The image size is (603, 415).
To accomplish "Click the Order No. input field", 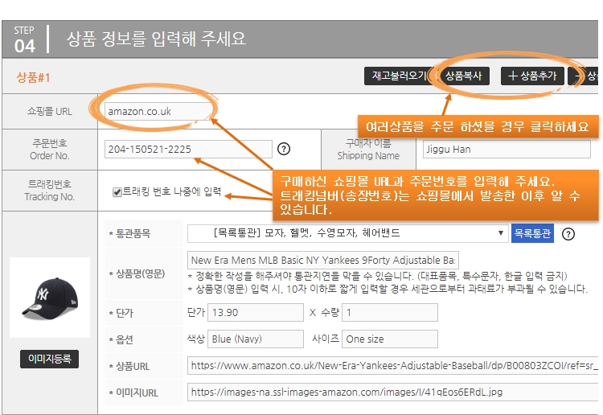I will 188,150.
